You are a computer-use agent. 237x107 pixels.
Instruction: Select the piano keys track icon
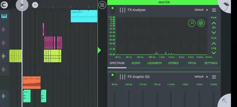coord(4,16)
